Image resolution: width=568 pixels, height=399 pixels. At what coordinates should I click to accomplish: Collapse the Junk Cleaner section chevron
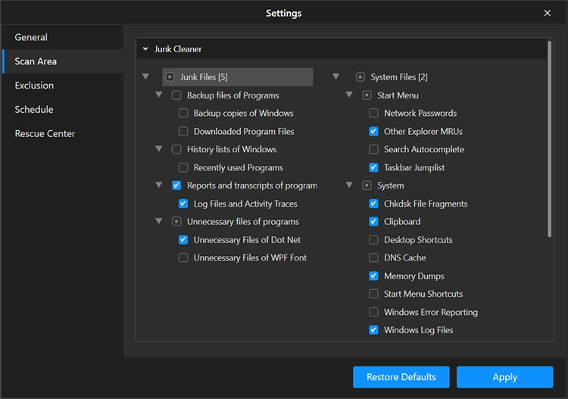coord(145,49)
